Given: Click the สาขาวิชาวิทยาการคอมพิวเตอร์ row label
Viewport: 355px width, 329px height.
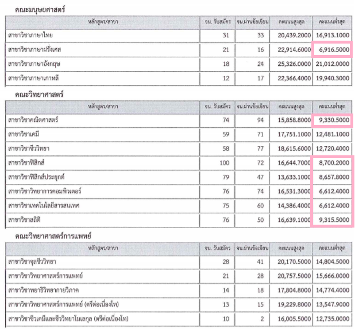Looking at the screenshot, I should pos(45,191).
